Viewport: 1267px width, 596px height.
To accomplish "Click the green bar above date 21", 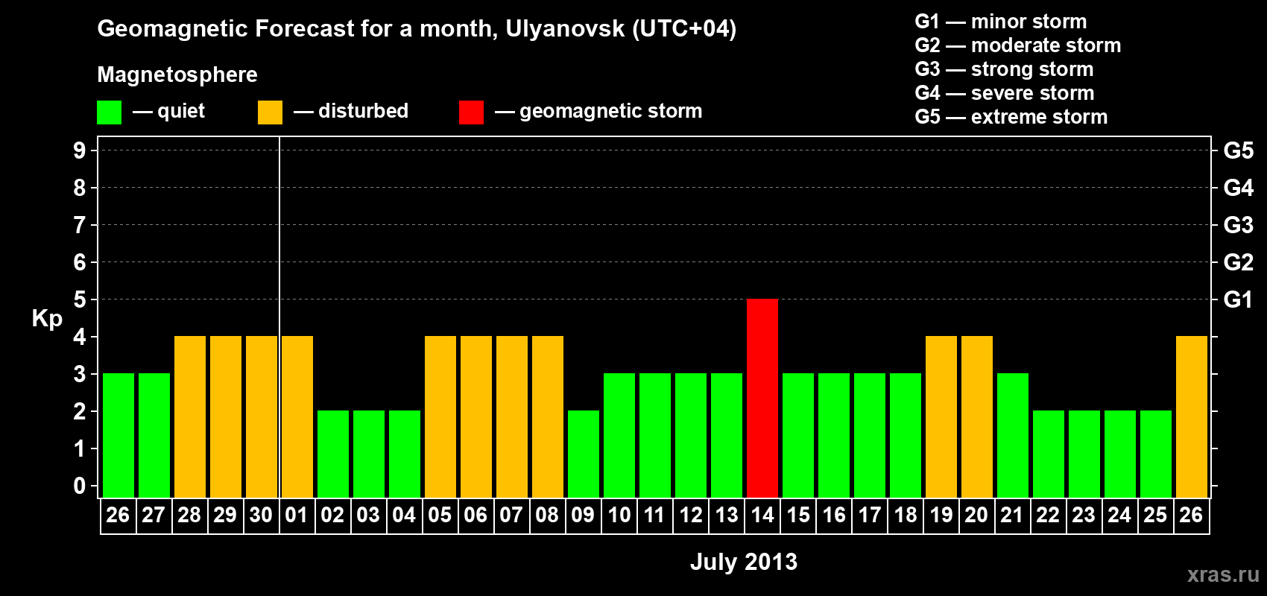I will [1013, 435].
